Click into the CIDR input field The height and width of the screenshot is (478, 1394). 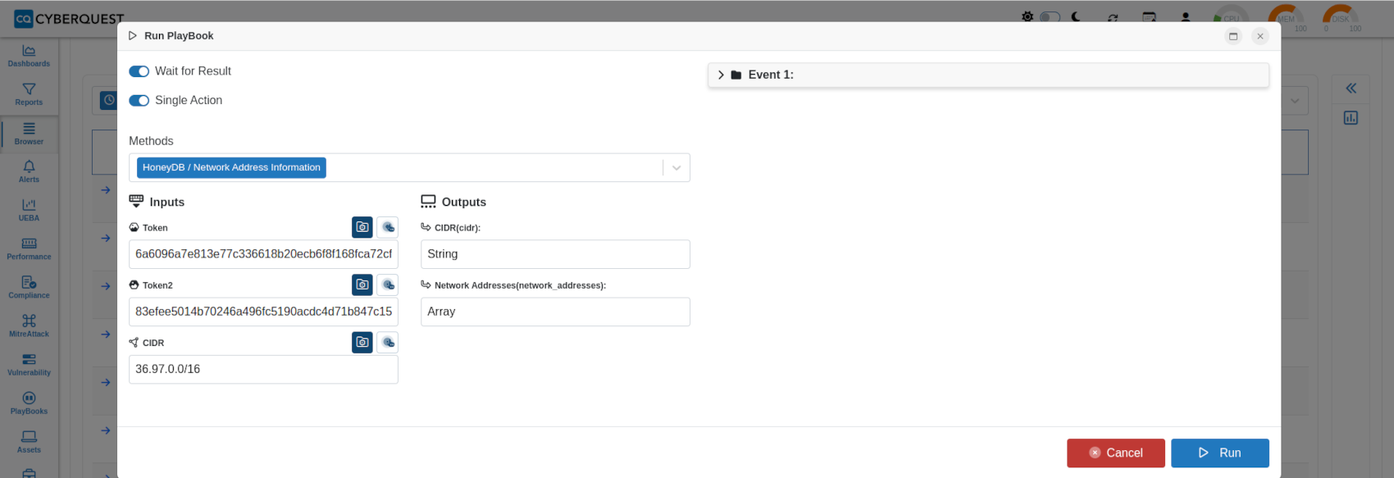(263, 369)
